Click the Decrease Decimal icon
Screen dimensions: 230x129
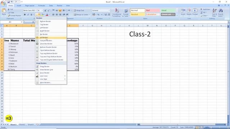[109, 15]
